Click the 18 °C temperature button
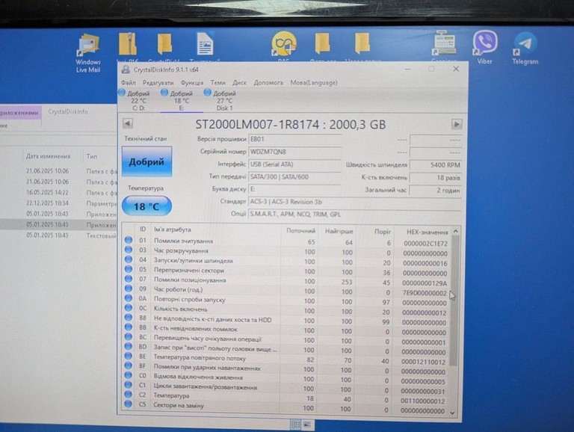This screenshot has width=574, height=432. click(x=146, y=206)
